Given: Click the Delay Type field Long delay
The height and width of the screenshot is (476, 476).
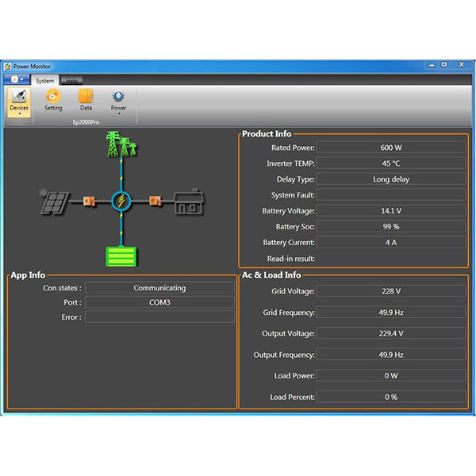Looking at the screenshot, I should [391, 179].
